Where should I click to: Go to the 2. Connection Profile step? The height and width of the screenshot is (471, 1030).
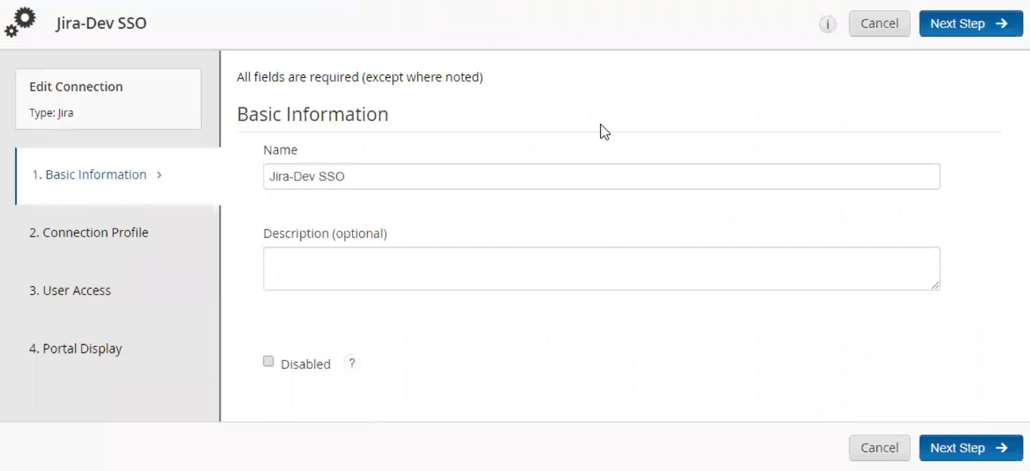pyautogui.click(x=88, y=232)
